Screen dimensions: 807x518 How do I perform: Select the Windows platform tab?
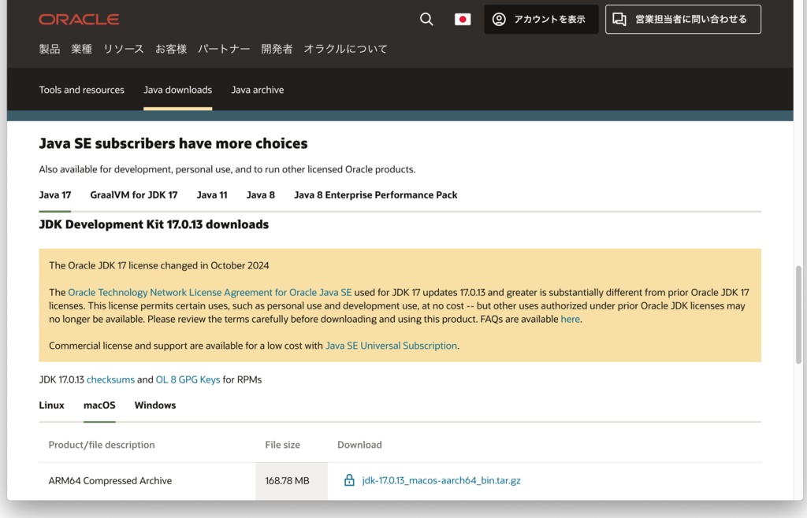tap(155, 405)
